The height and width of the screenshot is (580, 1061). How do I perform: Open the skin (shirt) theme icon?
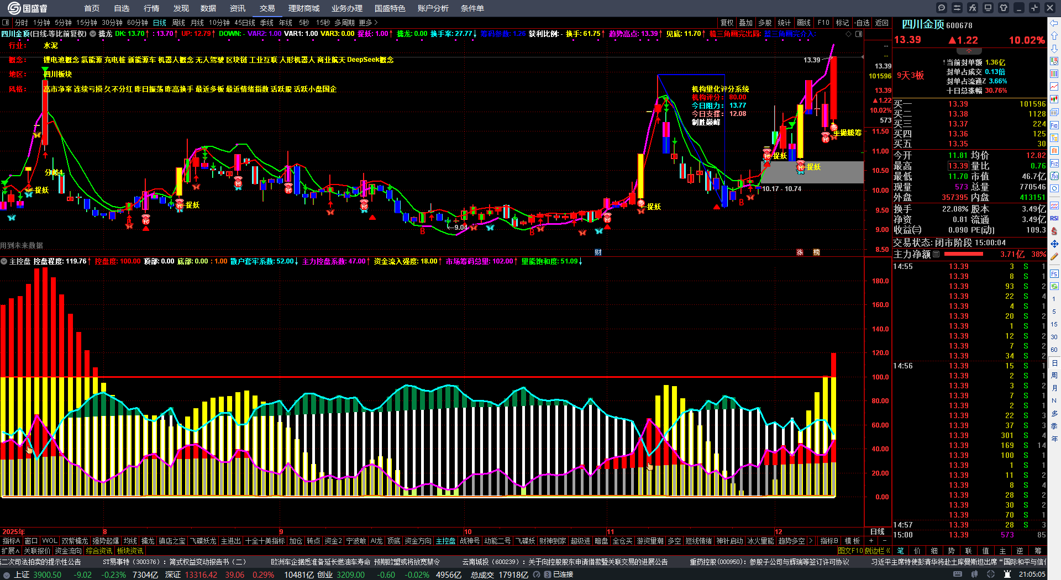tap(1004, 8)
